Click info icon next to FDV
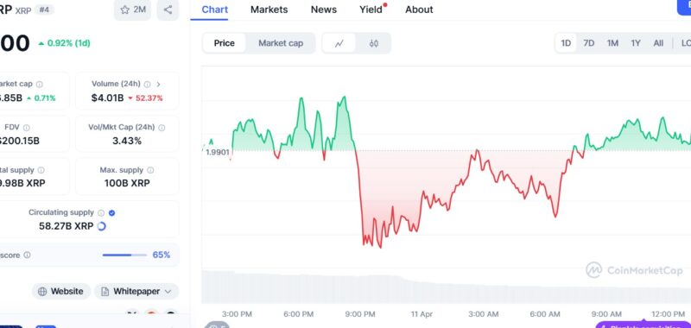 [x=27, y=128]
